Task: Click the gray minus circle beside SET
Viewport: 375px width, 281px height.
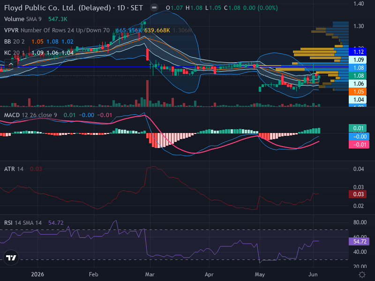Action: click(154, 7)
